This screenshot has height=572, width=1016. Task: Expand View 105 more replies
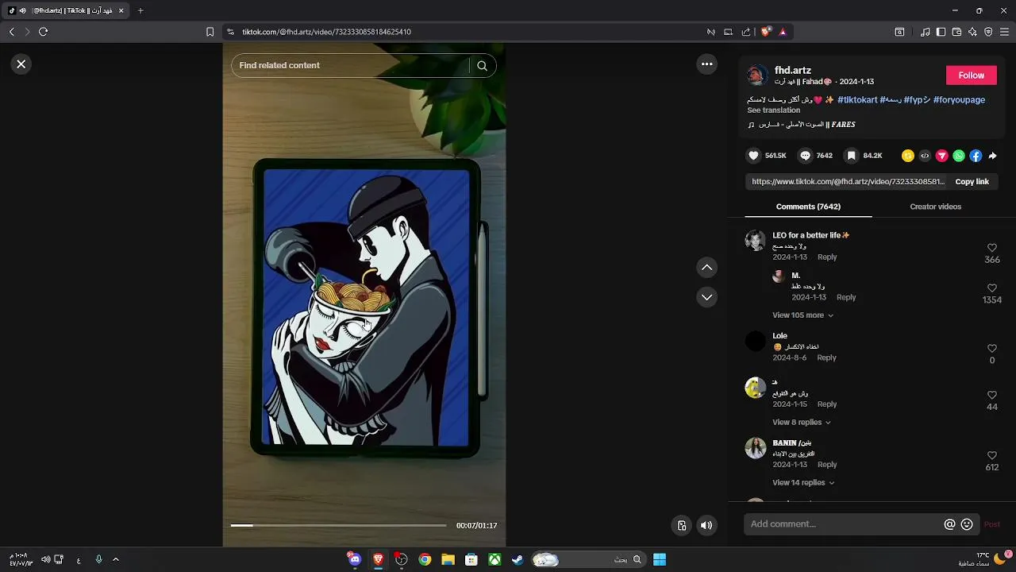pyautogui.click(x=802, y=315)
